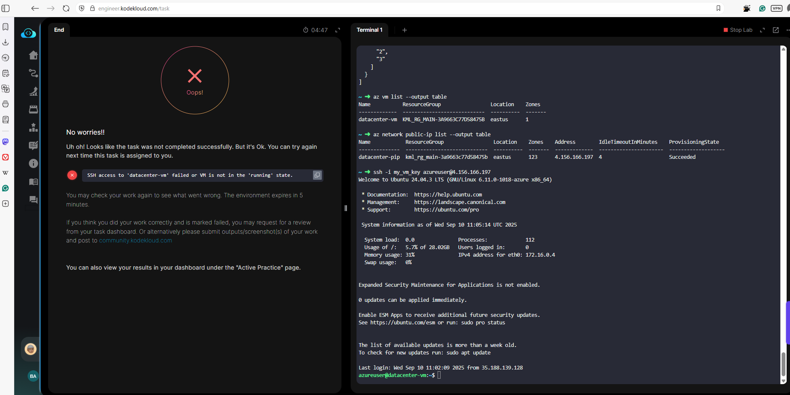The image size is (790, 395).
Task: Add a new terminal tab
Action: pos(405,30)
